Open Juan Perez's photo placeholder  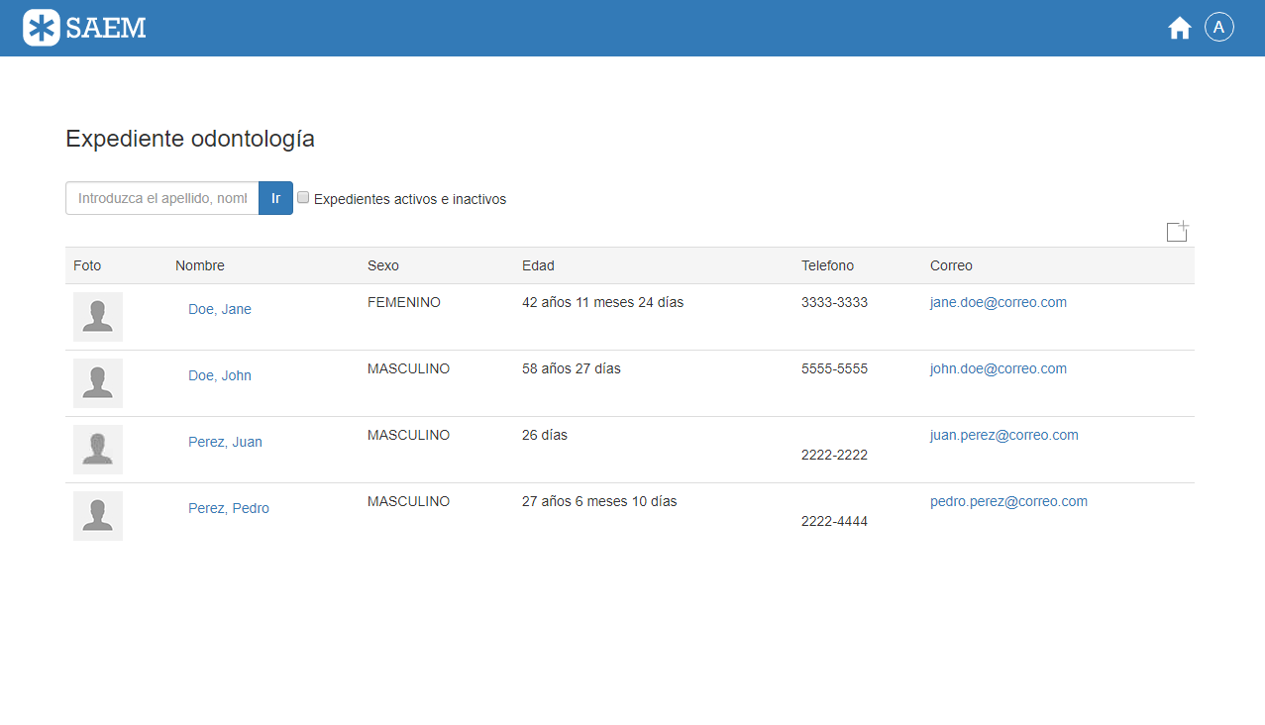tap(98, 450)
